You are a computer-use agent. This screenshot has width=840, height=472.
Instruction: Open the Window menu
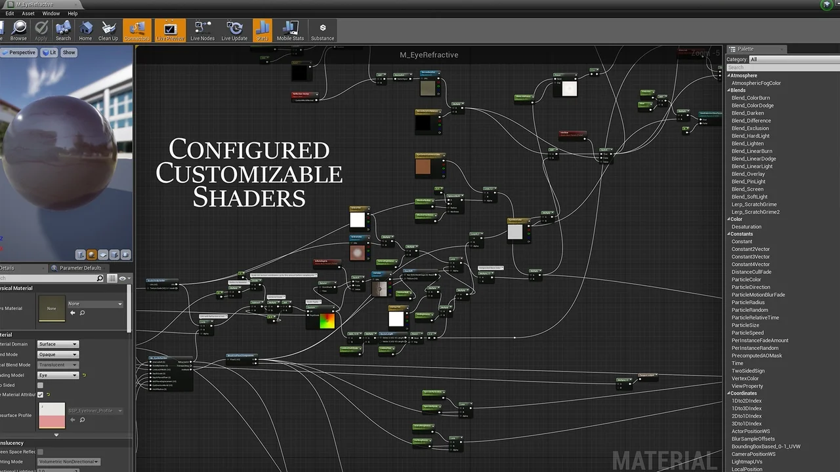point(51,13)
